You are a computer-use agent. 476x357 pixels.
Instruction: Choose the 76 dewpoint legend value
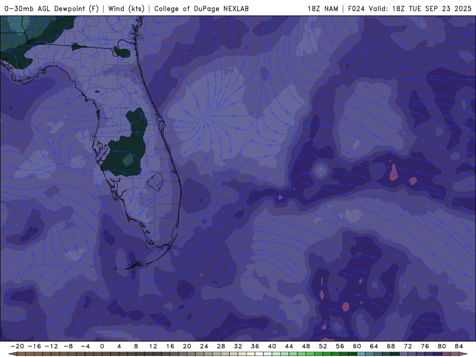tap(425, 346)
